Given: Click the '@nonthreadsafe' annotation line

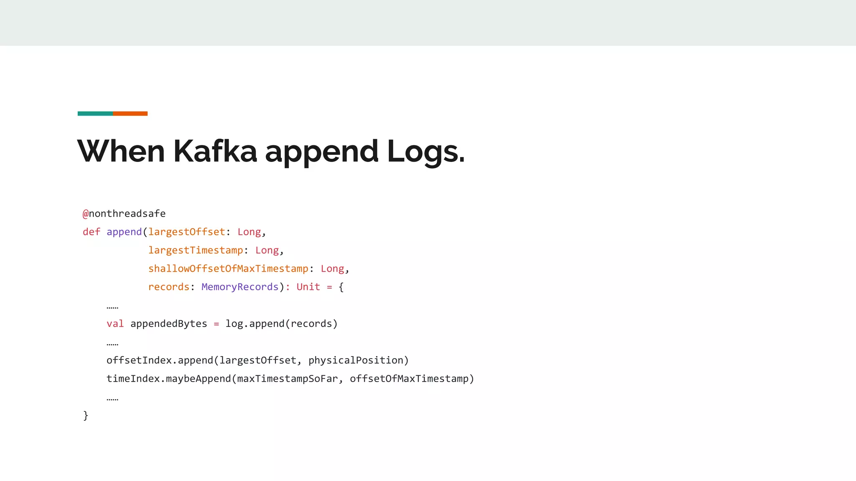Looking at the screenshot, I should click(x=124, y=213).
